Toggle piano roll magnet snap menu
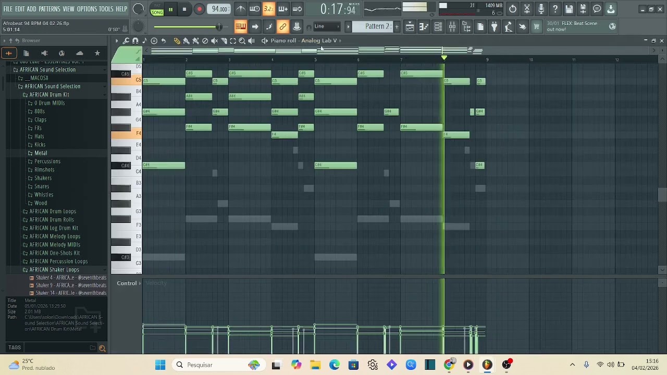667x375 pixels. point(135,41)
